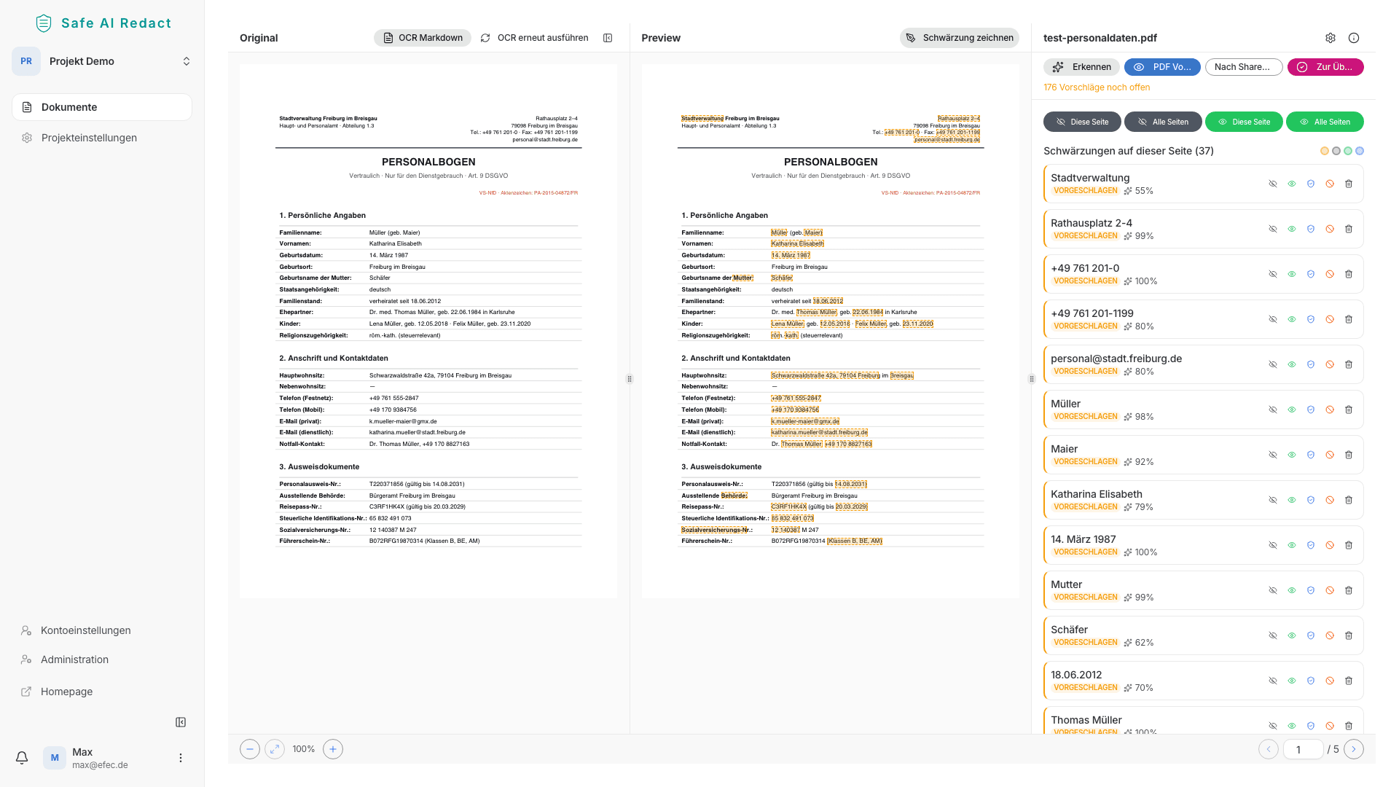1399x787 pixels.
Task: Click the zoom in plus icon
Action: pyautogui.click(x=333, y=748)
